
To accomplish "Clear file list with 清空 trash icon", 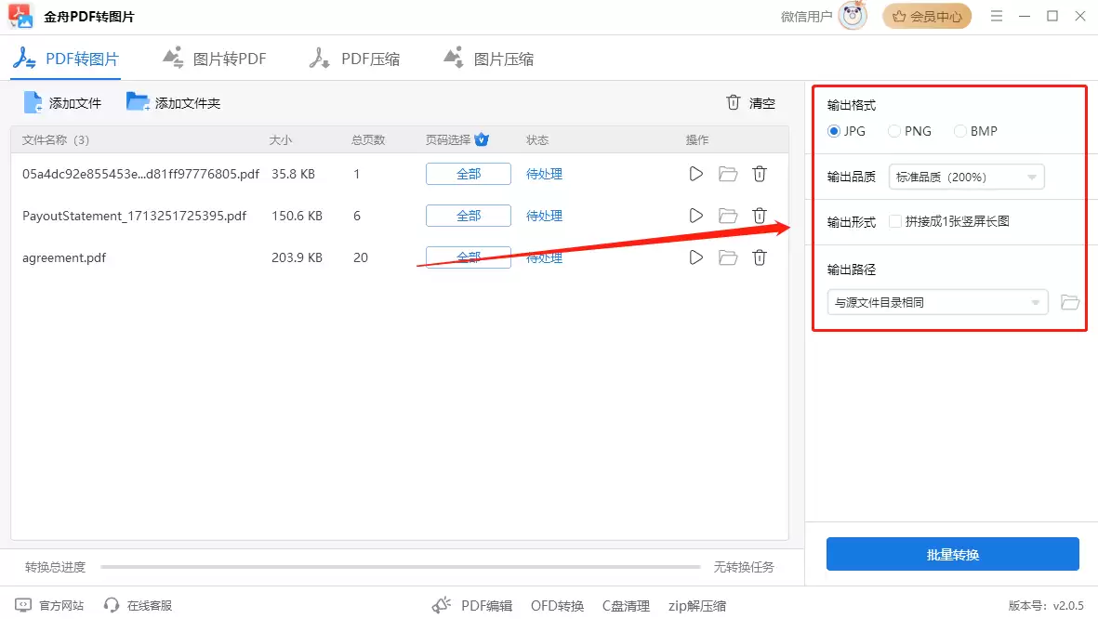I will 734,103.
